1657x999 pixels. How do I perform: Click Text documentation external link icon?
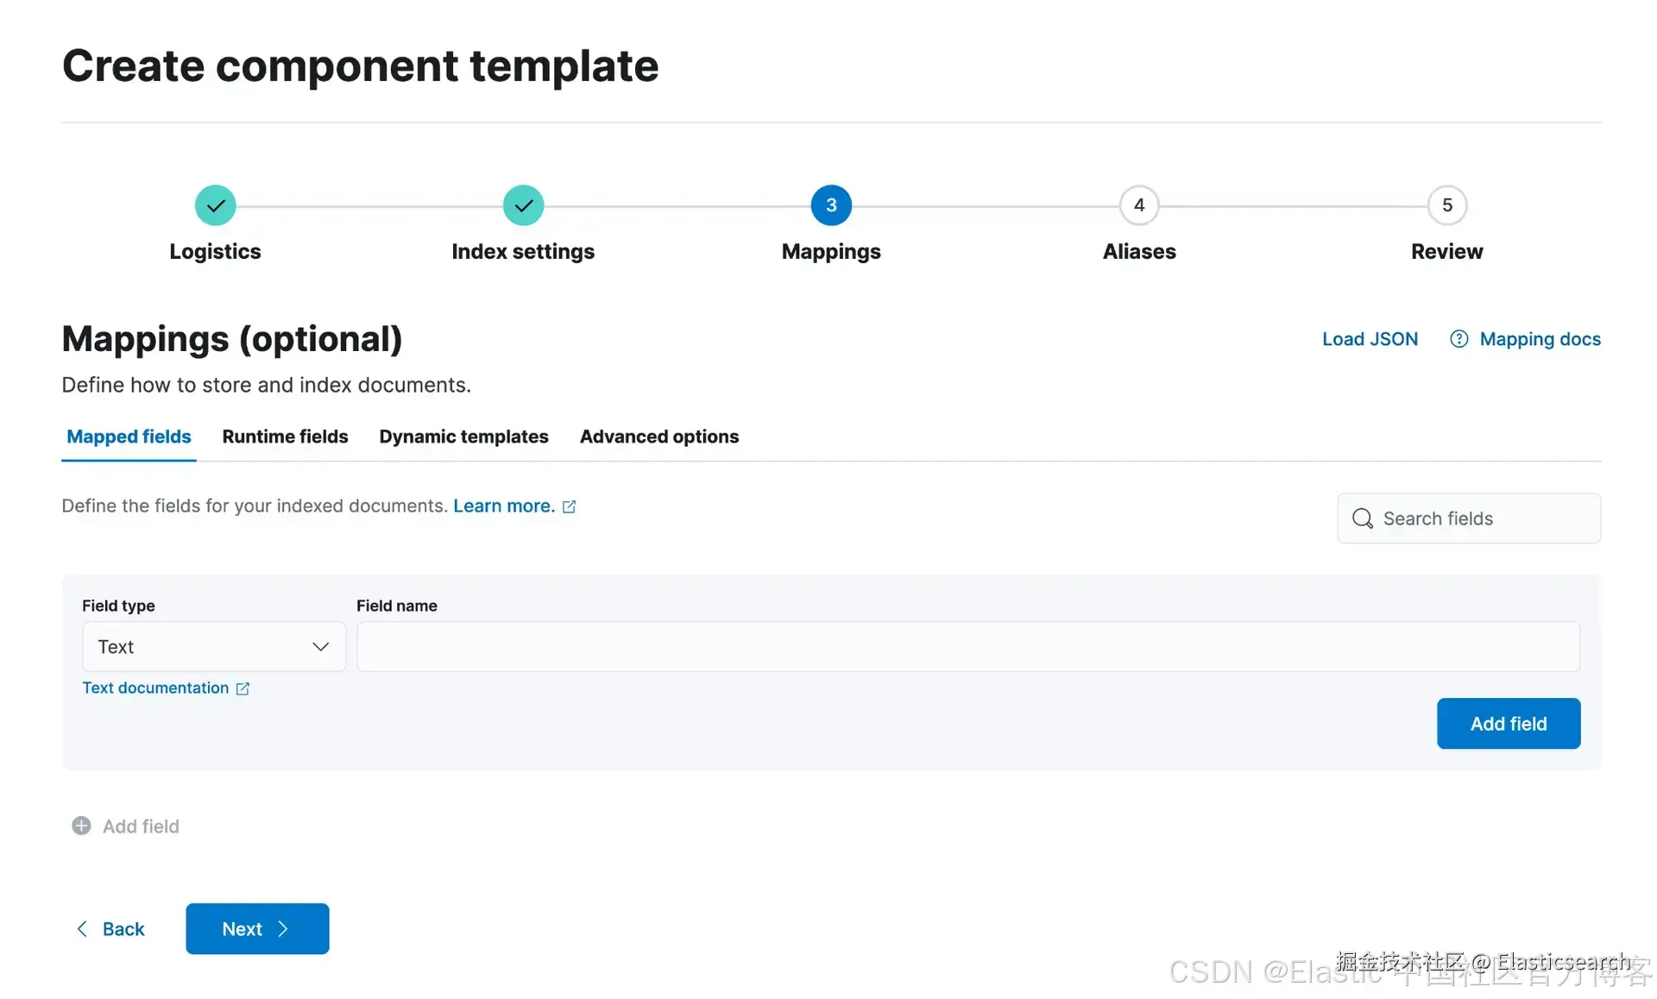click(243, 688)
